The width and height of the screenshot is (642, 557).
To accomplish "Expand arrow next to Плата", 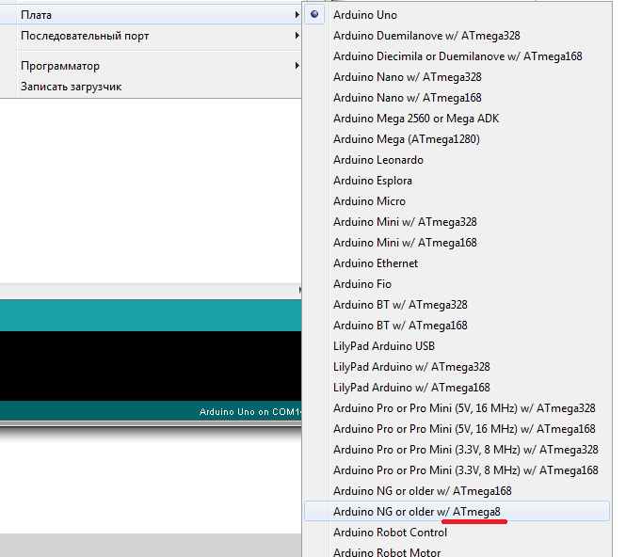I will tap(297, 15).
